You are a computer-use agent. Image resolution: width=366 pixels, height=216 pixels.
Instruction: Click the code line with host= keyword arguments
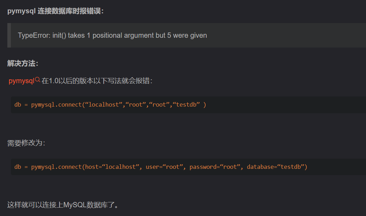pyautogui.click(x=161, y=167)
